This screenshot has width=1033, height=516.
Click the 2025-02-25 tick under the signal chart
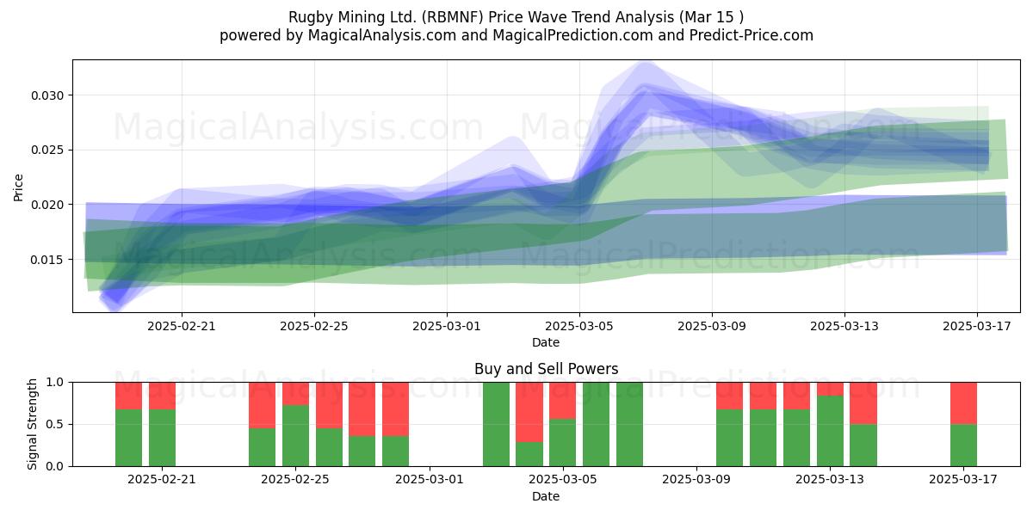(x=295, y=480)
